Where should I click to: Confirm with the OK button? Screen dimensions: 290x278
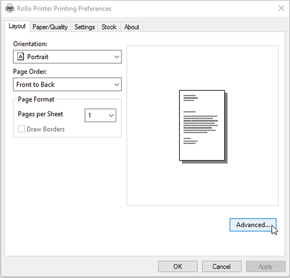point(178,266)
